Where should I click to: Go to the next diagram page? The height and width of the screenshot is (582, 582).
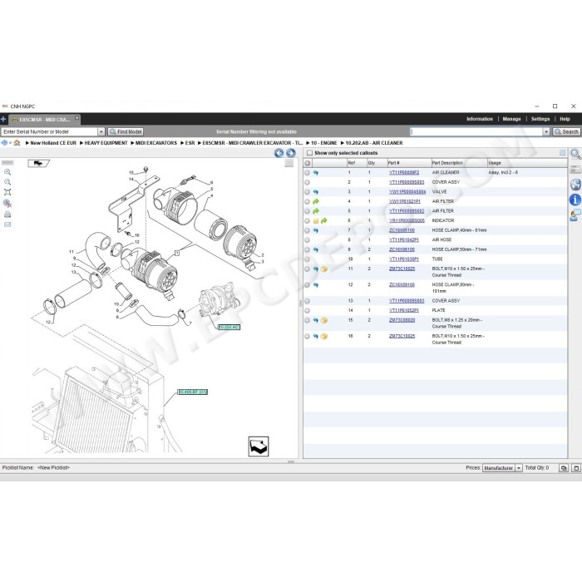(291, 153)
